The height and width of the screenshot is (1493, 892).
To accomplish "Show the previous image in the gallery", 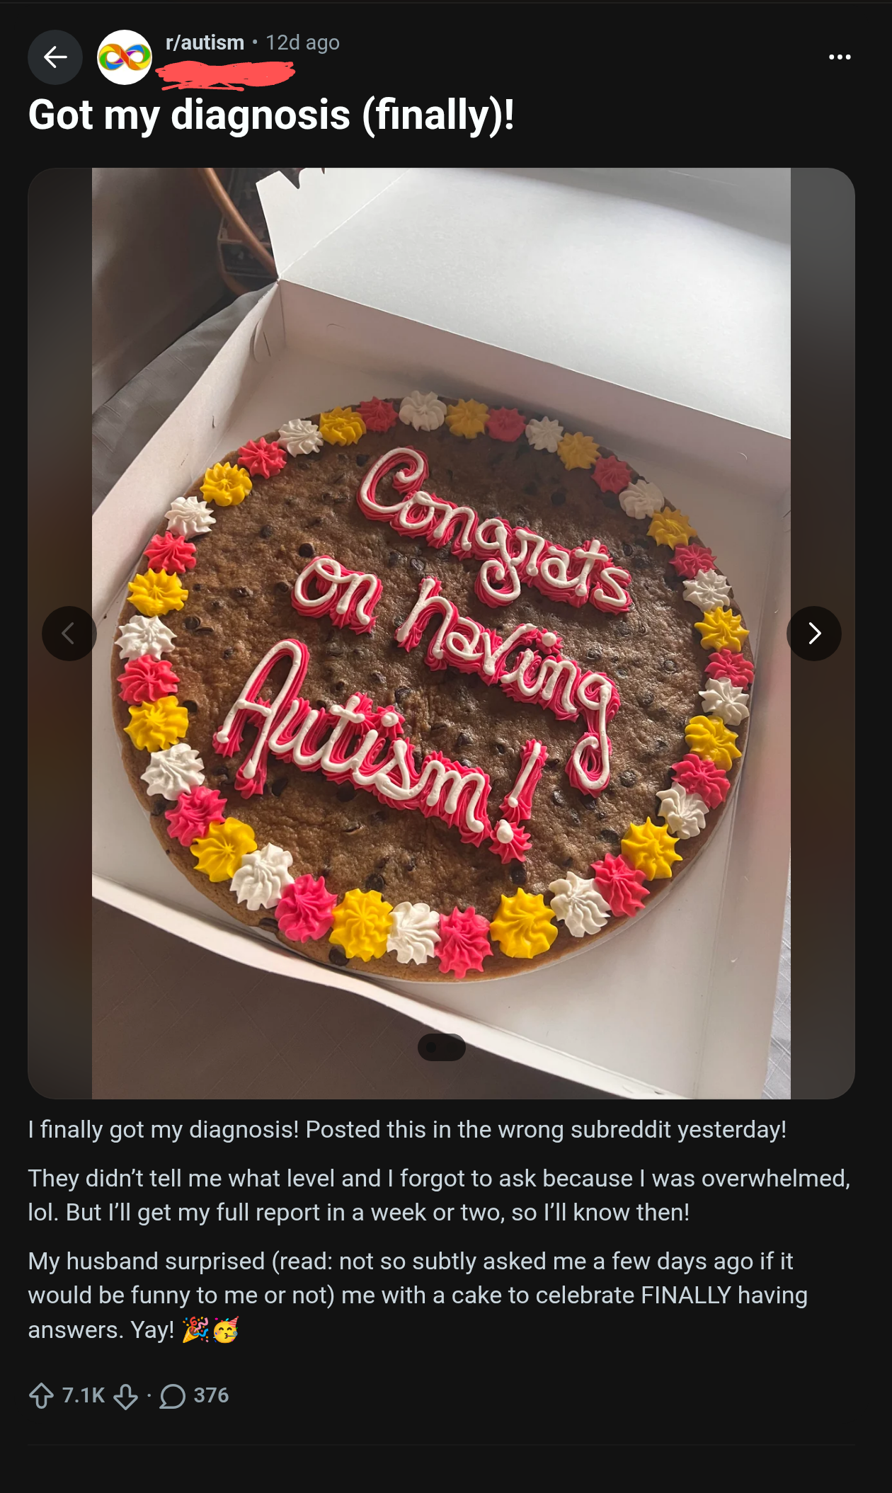I will (x=69, y=634).
